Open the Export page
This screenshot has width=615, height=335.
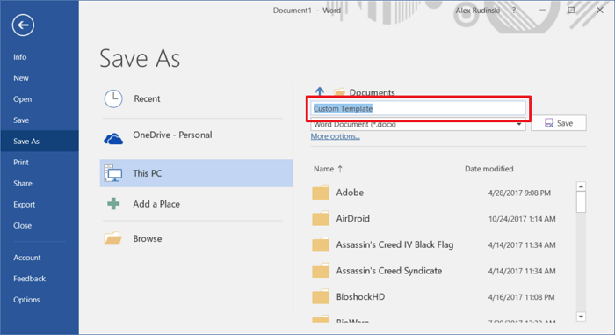click(24, 205)
